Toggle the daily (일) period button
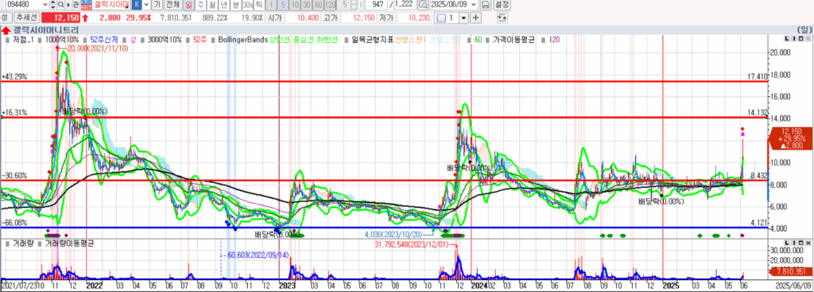This screenshot has width=814, height=292. (189, 5)
